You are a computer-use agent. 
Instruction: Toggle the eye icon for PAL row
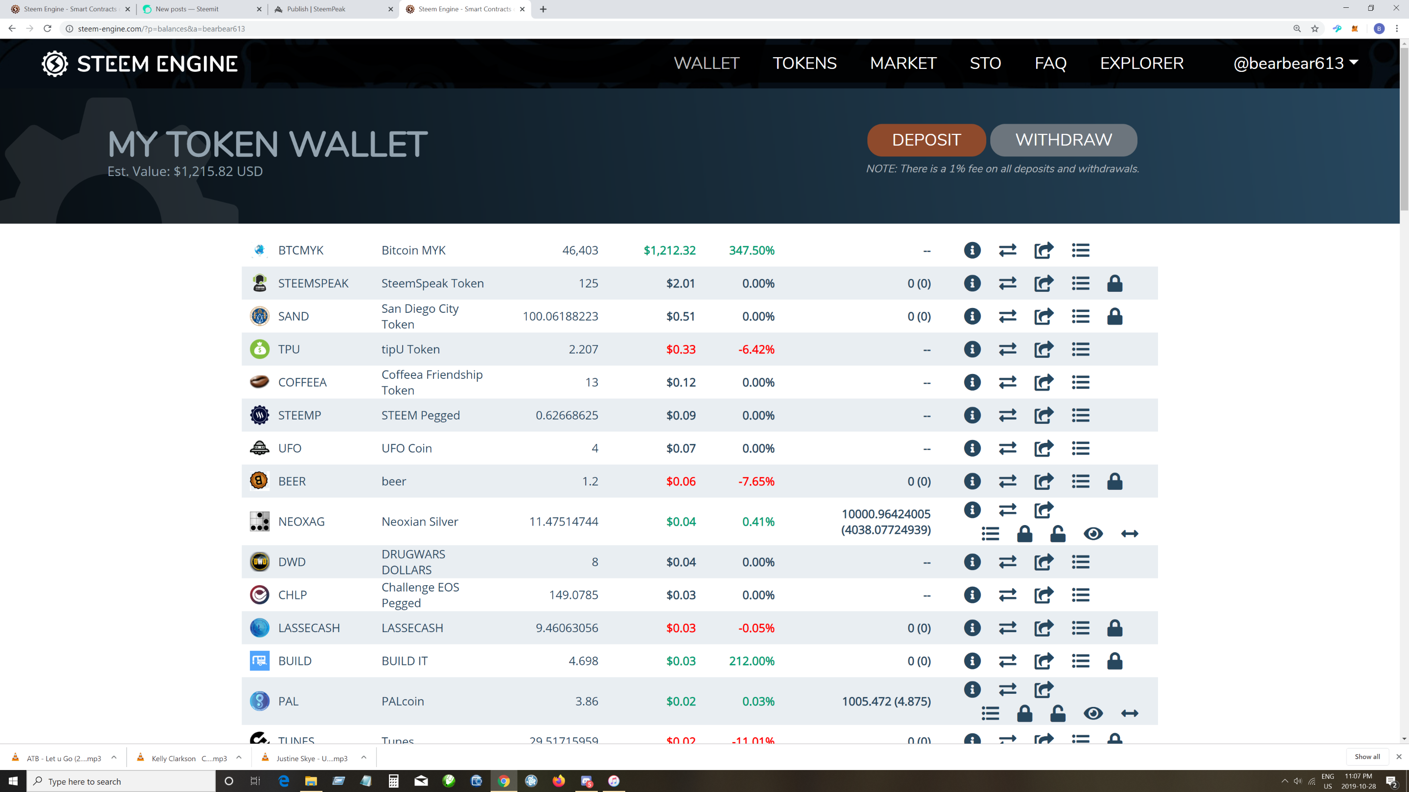(x=1093, y=713)
